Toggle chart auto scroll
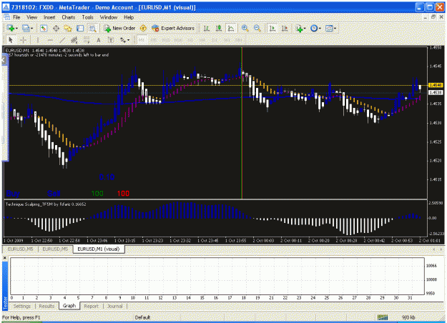The height and width of the screenshot is (323, 447). (272, 28)
